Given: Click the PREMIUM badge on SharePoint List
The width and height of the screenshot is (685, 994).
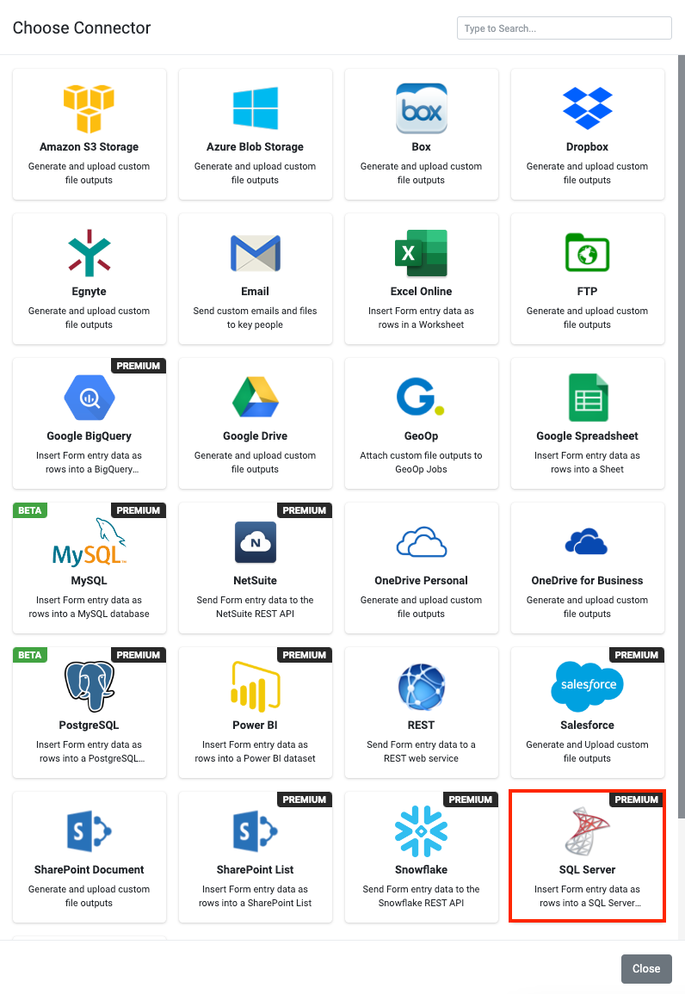Looking at the screenshot, I should [304, 800].
